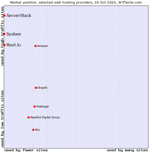Click the Root.lu text label

point(14,45)
